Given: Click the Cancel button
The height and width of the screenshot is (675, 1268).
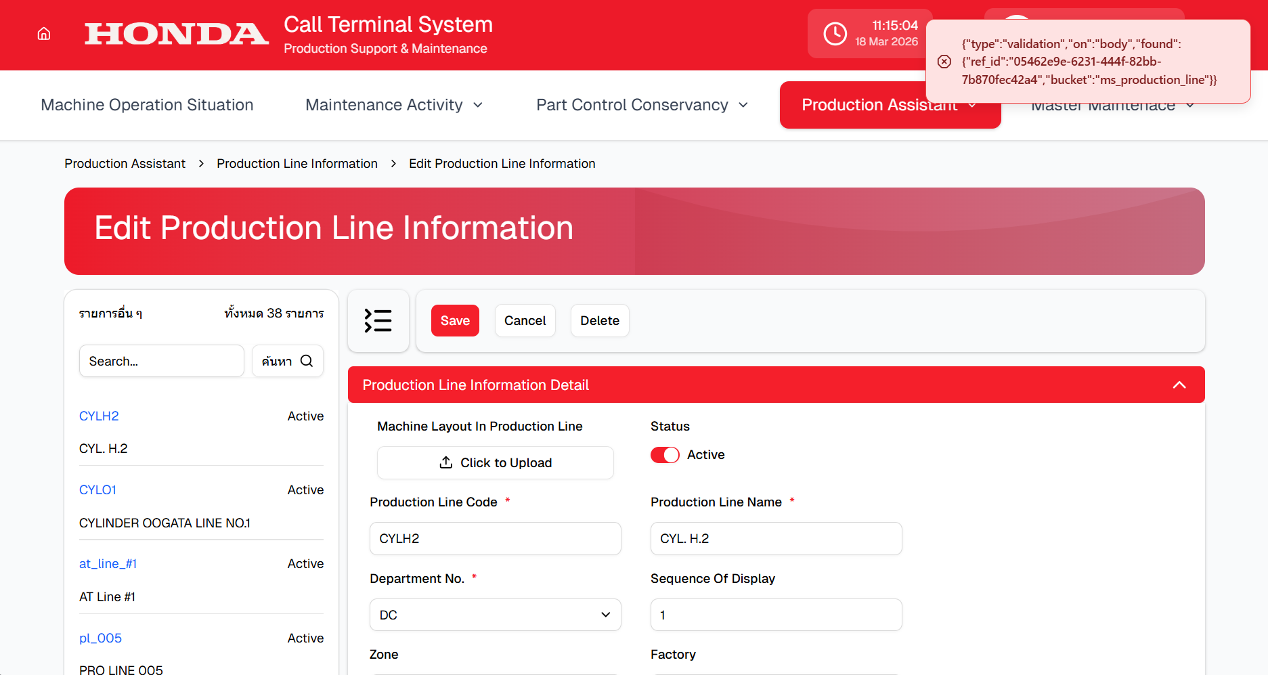Looking at the screenshot, I should [x=525, y=320].
